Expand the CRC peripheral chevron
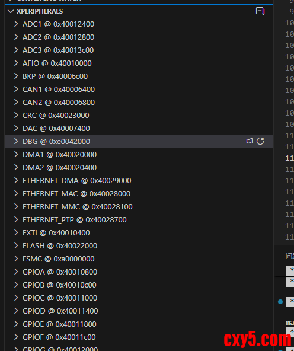Image resolution: width=294 pixels, height=351 pixels. [16, 115]
